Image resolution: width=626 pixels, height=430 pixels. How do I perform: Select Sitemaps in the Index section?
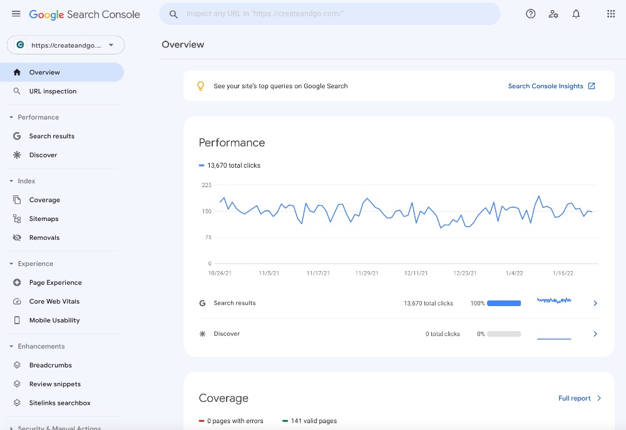point(44,218)
